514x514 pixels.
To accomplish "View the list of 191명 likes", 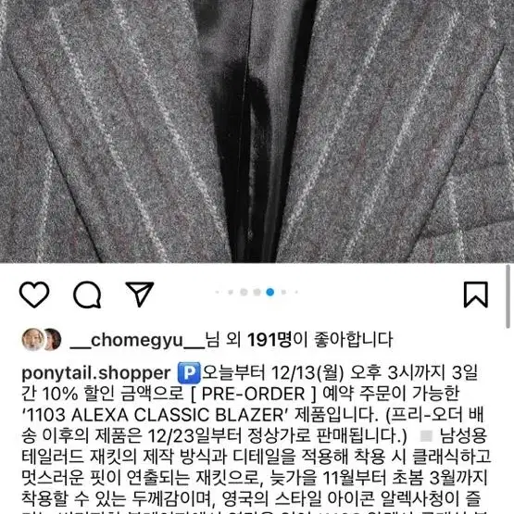I will 270,340.
